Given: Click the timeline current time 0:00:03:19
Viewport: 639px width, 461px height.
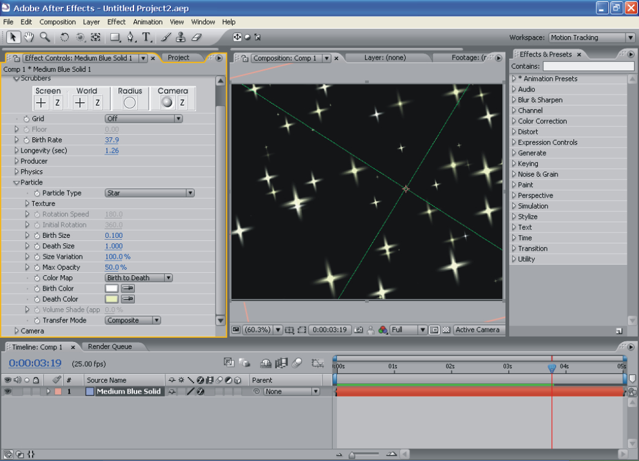Looking at the screenshot, I should [35, 363].
